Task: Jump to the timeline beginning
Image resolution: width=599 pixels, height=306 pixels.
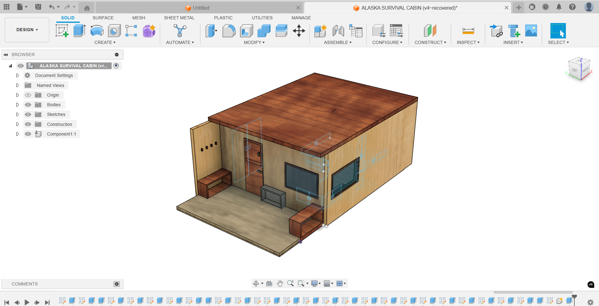Action: coord(7,302)
